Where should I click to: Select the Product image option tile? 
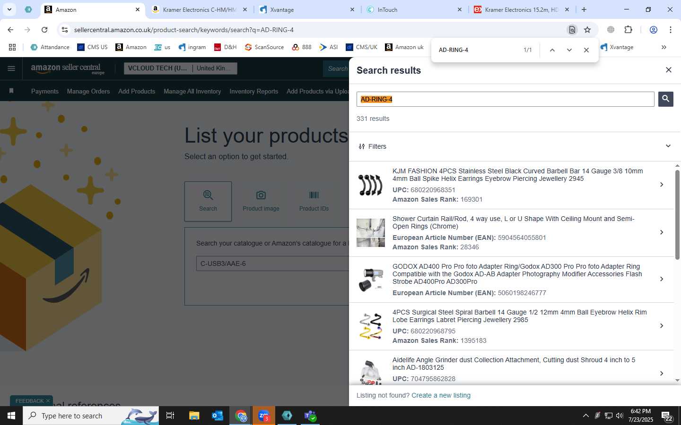(261, 201)
